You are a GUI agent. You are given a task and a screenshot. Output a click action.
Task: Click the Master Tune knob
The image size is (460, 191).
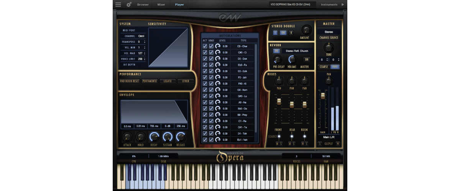[x=329, y=47]
